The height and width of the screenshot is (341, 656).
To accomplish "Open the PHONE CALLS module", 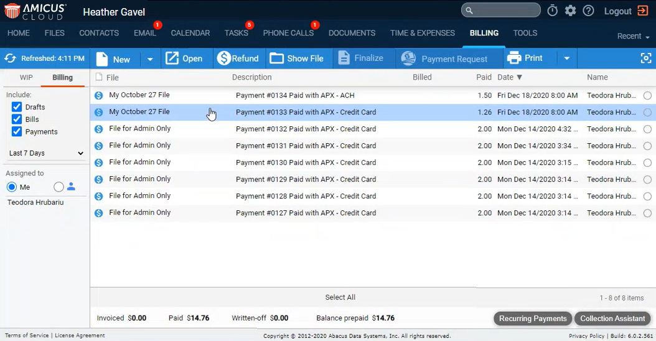I will click(288, 32).
